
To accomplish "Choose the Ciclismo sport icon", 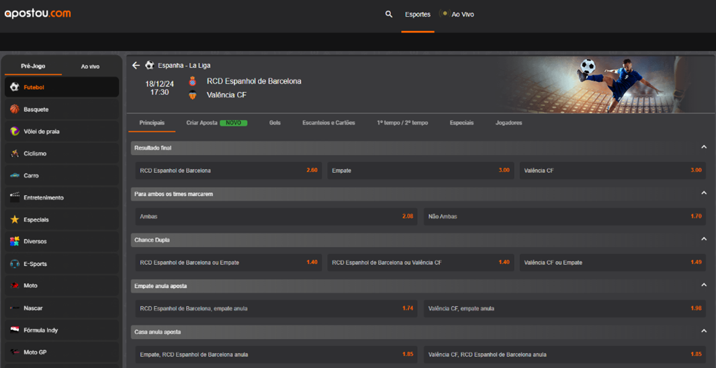I will (15, 153).
